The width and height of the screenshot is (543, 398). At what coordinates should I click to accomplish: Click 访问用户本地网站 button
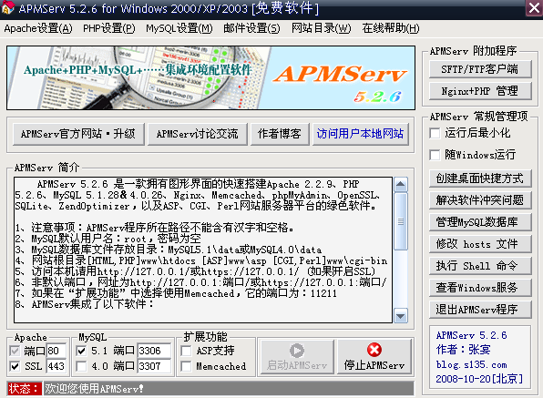point(360,134)
